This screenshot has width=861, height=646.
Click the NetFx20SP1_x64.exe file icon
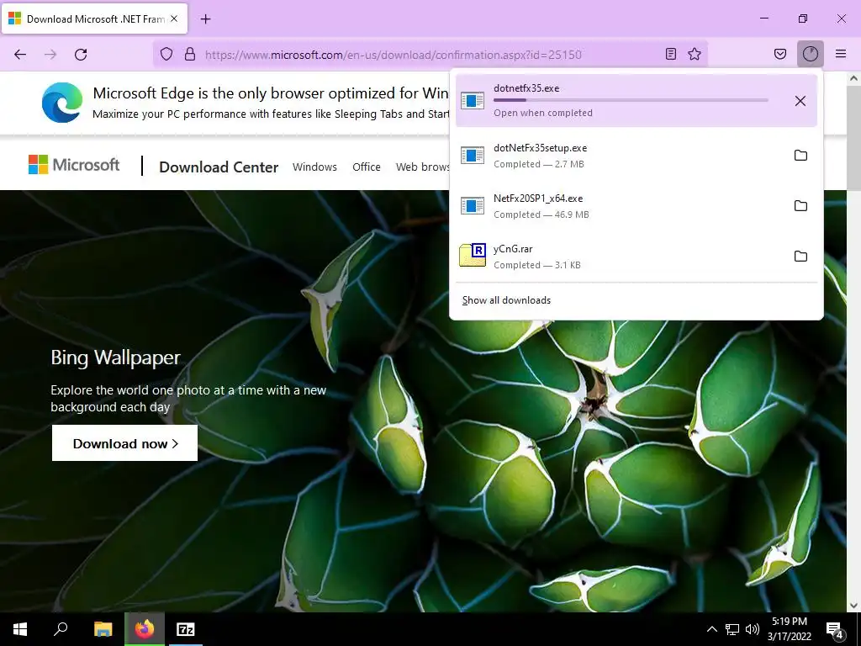tap(473, 206)
